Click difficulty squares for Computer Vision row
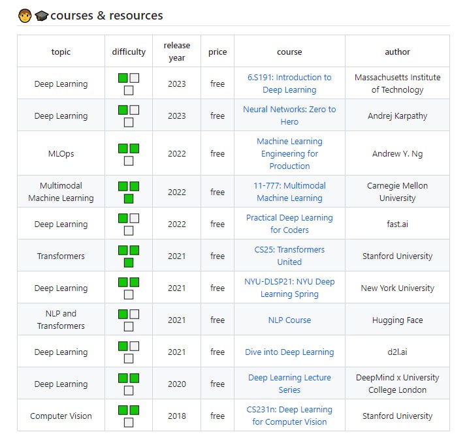The width and height of the screenshot is (467, 445). [x=129, y=416]
